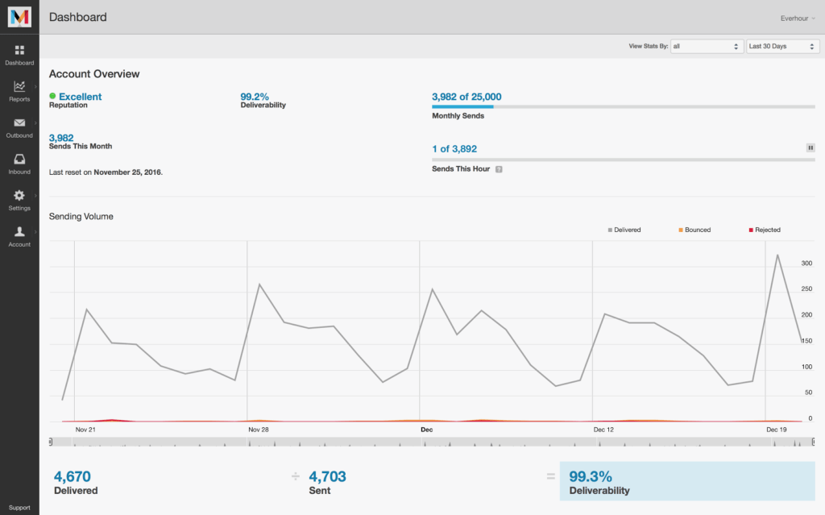Click the mini scrollbar below the chart

(427, 441)
